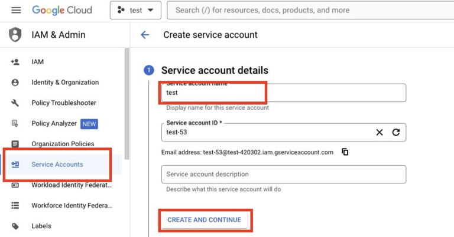Regenerate the Service account ID

coord(396,133)
